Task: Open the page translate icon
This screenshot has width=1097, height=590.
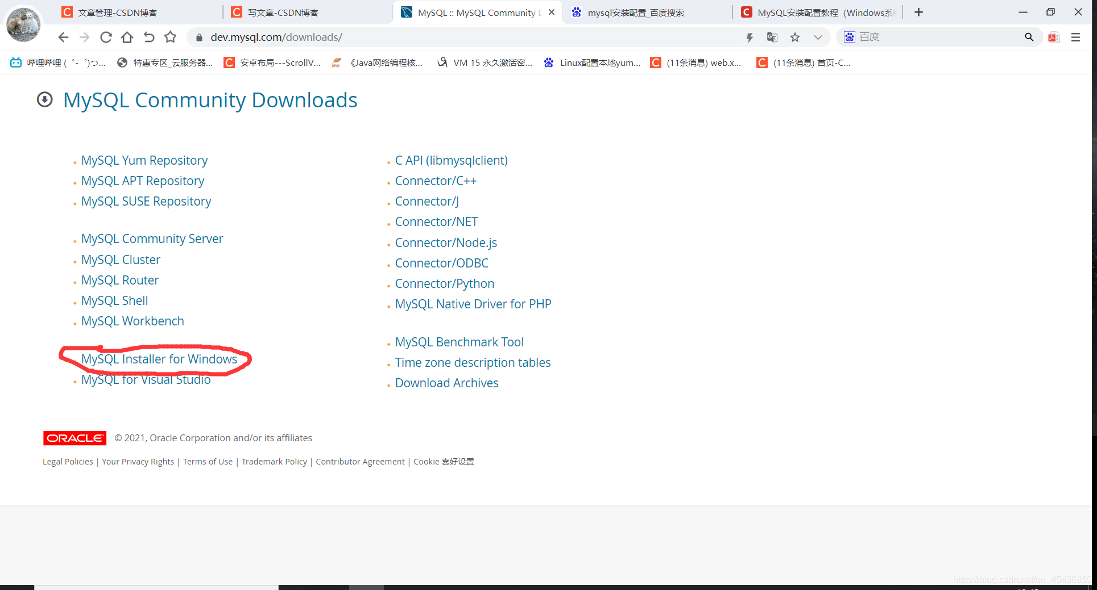Action: click(x=772, y=37)
